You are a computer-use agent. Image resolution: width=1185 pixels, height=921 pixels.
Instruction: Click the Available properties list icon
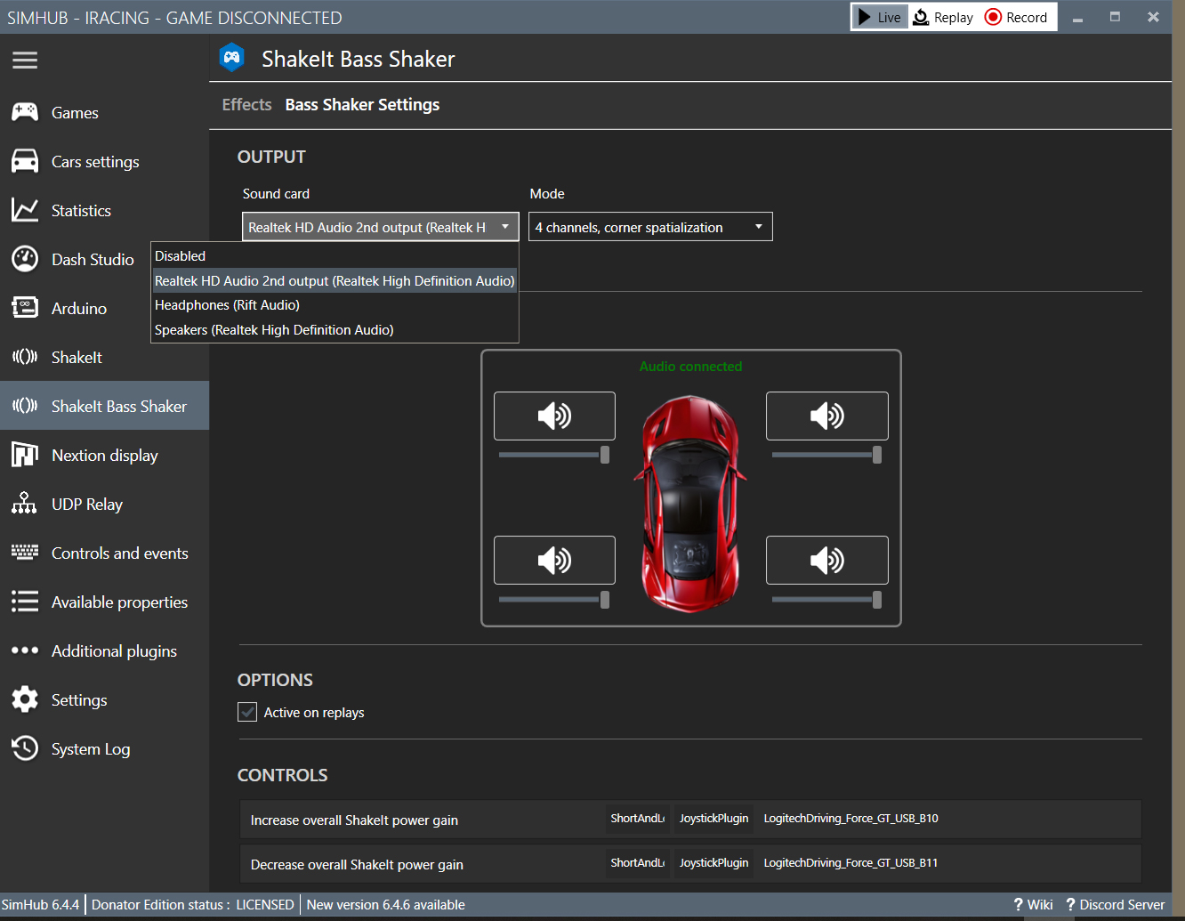click(25, 602)
